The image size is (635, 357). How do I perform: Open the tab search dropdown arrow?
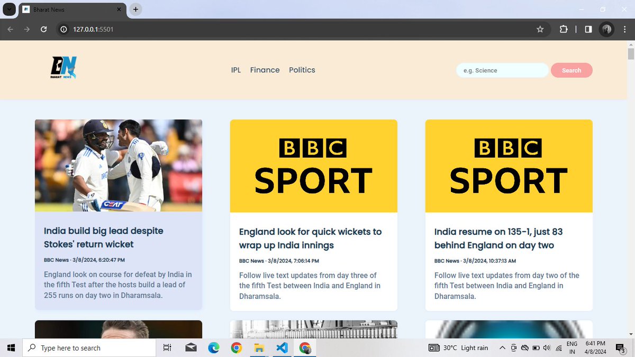click(8, 9)
